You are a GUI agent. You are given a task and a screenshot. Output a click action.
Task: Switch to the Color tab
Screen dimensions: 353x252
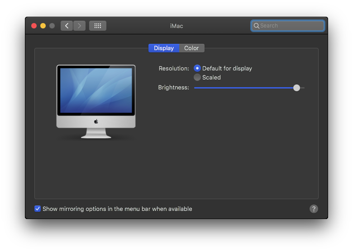tap(191, 48)
